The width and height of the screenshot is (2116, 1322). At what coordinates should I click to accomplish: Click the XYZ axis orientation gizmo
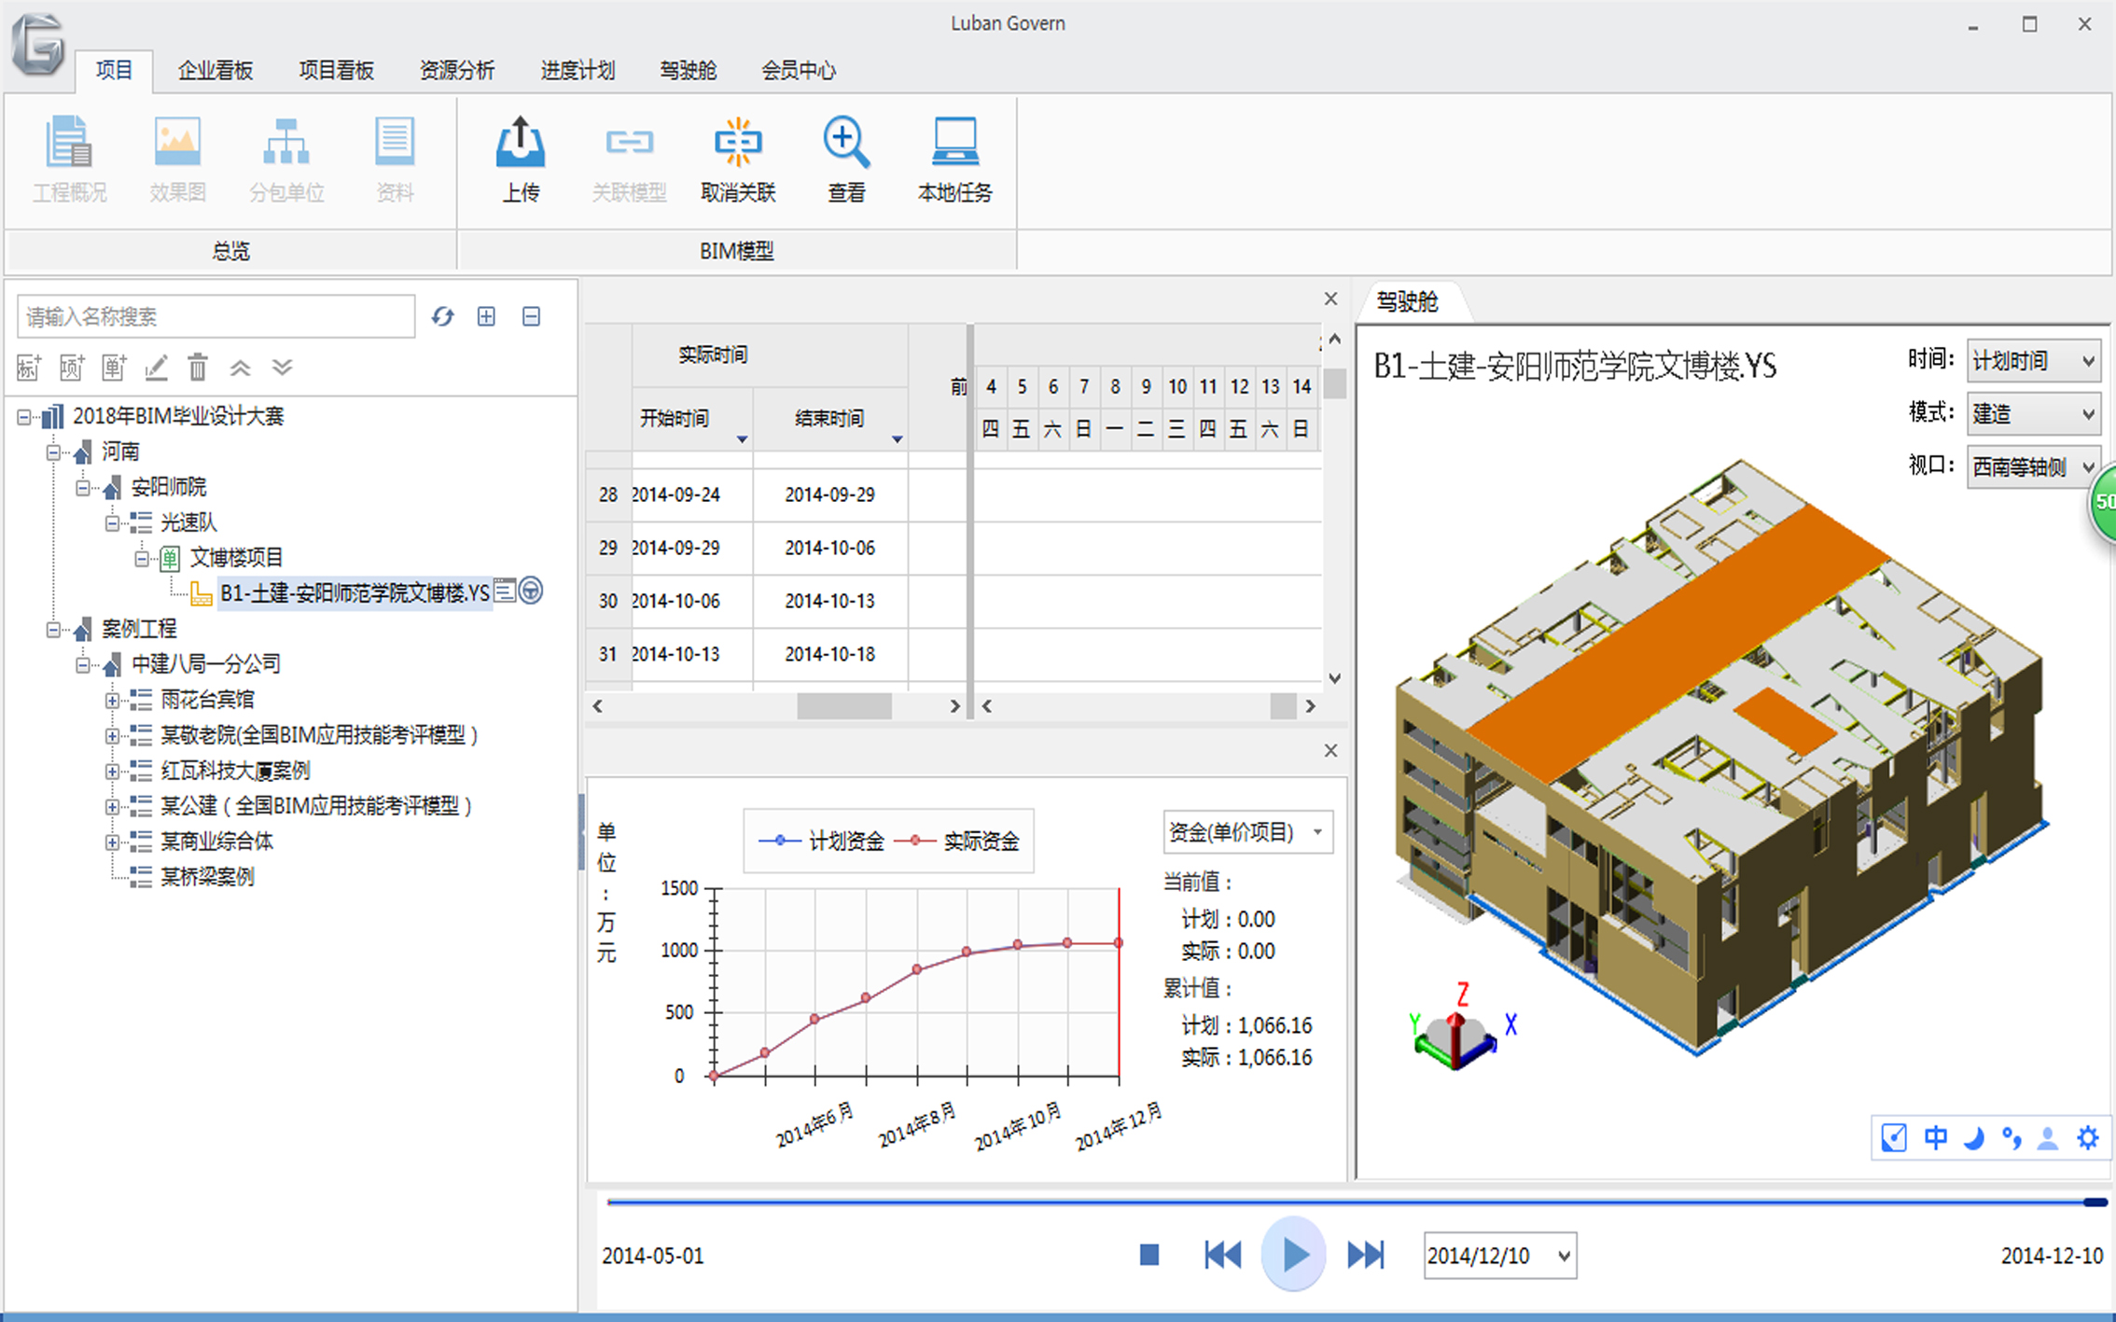point(1460,1028)
